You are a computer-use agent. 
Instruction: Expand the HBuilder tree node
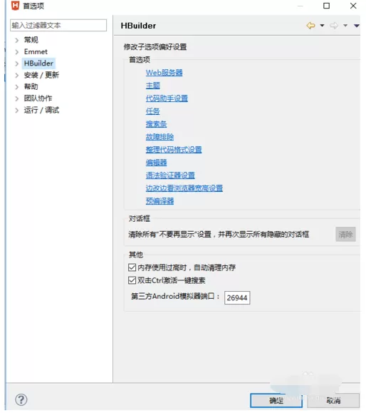click(17, 63)
